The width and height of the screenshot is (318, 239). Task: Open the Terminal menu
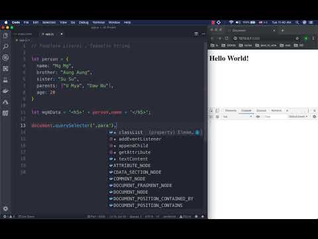[99, 23]
